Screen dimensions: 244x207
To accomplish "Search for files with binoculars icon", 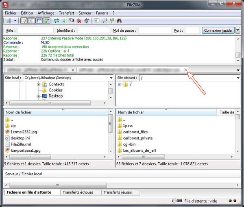I will coord(119,21).
